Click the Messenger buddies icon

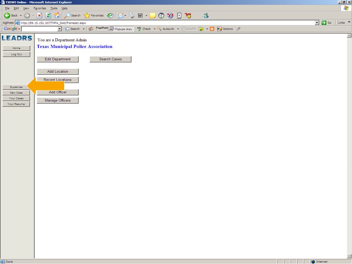(205, 15)
